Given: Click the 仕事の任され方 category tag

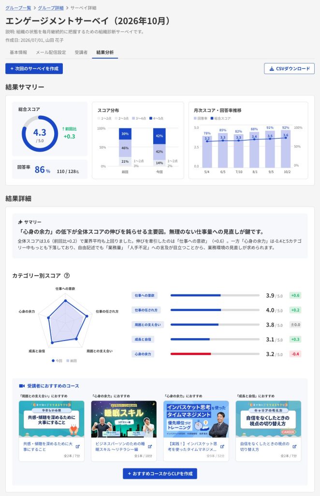Looking at the screenshot, I should [146, 310].
